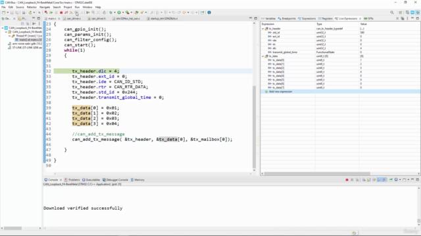Collapse all in Debug view toolbar
421x236 pixels.
pyautogui.click(x=22, y=24)
